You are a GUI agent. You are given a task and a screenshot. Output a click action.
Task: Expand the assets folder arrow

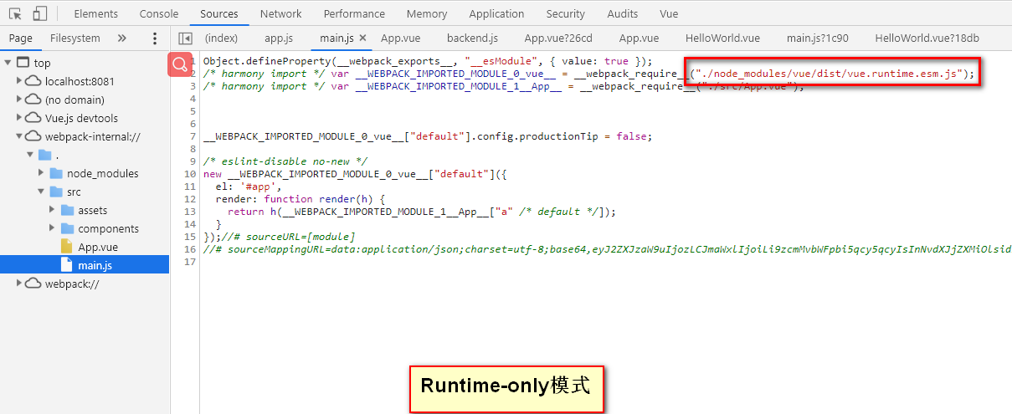click(54, 210)
